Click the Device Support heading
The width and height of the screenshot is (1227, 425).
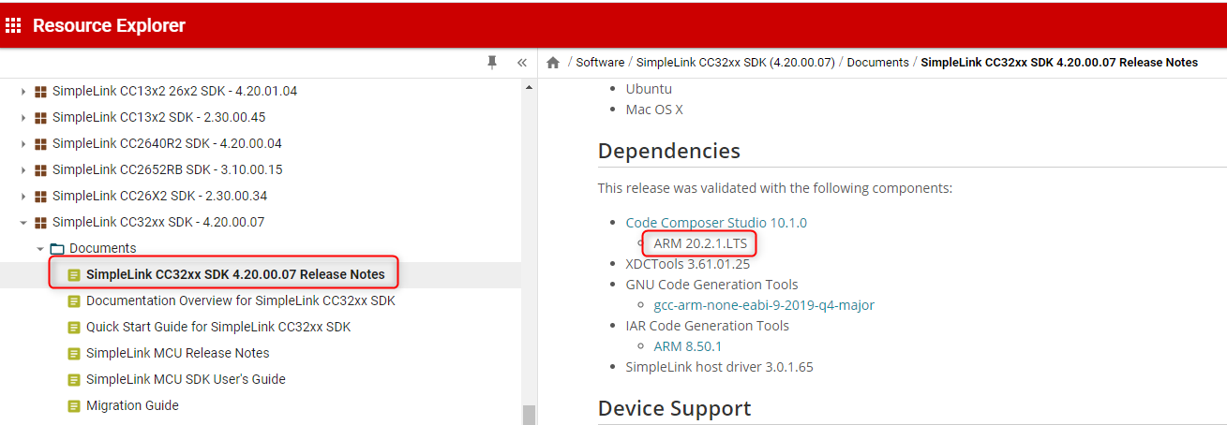click(675, 408)
